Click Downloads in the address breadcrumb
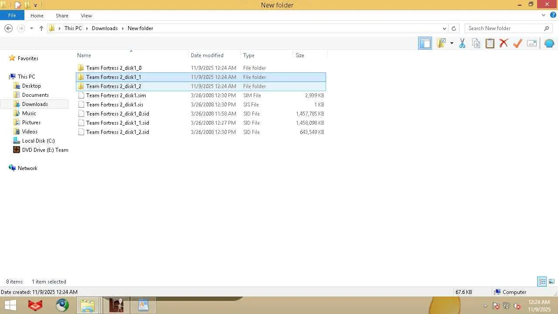Screen dimensions: 558x314 click(105, 28)
